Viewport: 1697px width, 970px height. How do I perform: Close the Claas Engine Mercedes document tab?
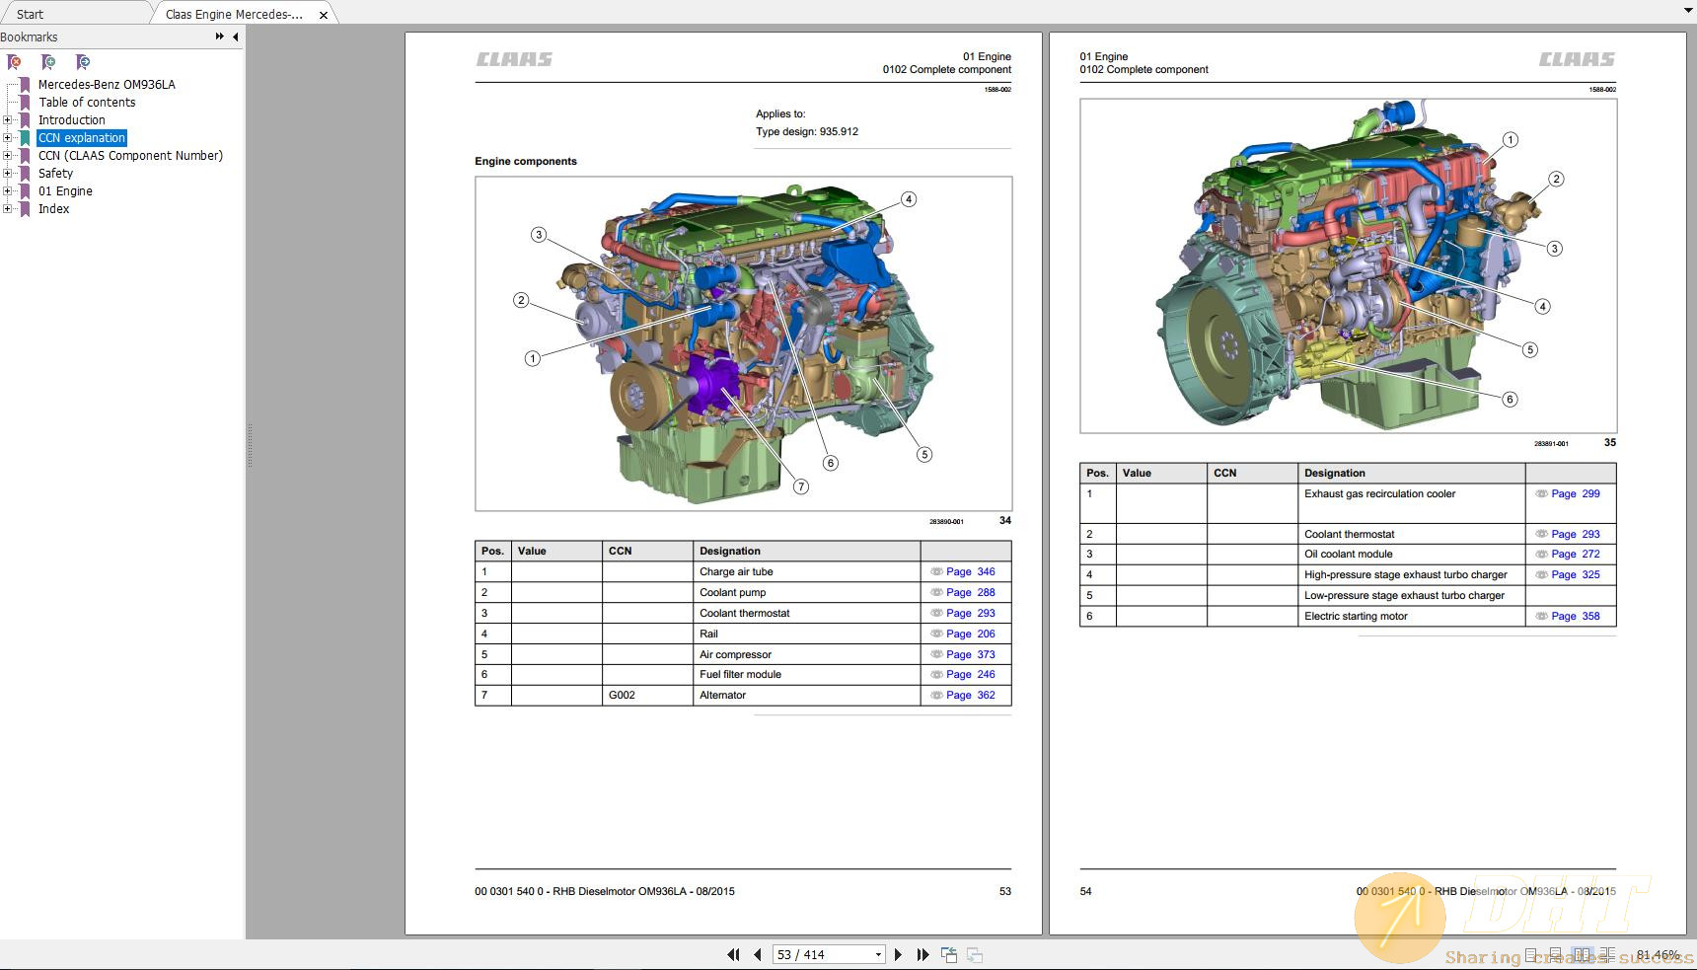(x=323, y=15)
